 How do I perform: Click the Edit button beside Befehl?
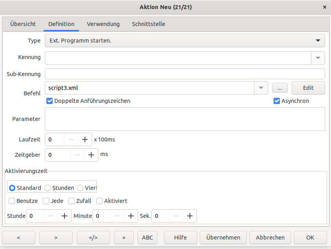(308, 88)
